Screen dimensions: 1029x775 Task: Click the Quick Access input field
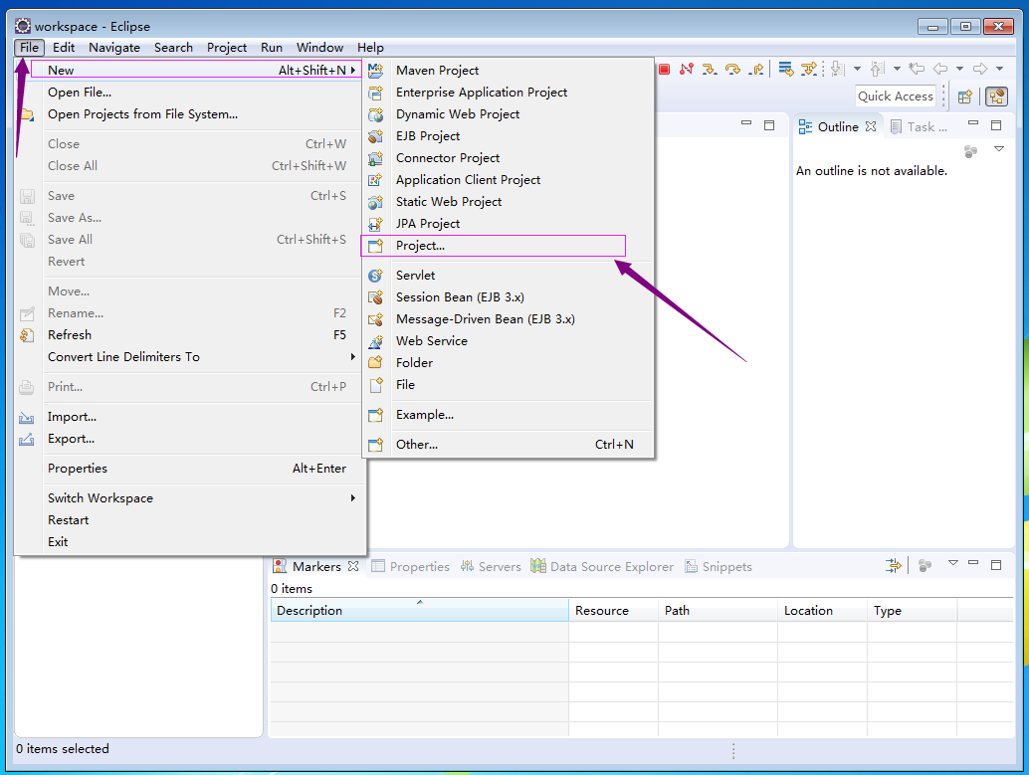(x=896, y=97)
